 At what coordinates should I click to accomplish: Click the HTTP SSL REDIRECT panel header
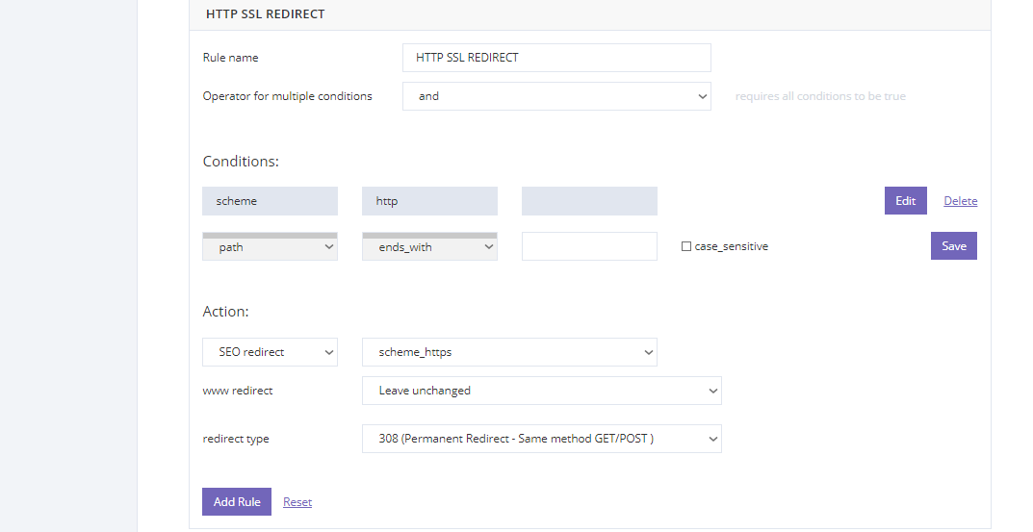[589, 14]
